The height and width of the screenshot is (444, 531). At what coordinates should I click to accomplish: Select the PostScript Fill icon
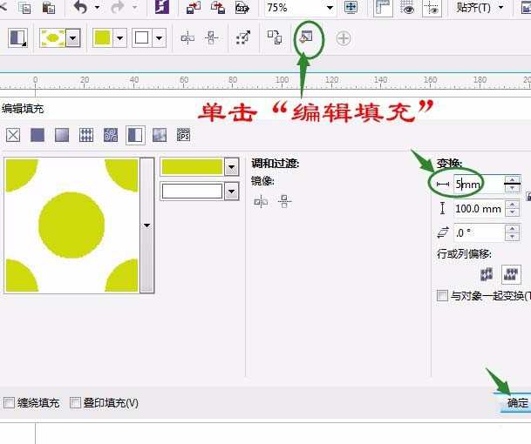click(184, 135)
